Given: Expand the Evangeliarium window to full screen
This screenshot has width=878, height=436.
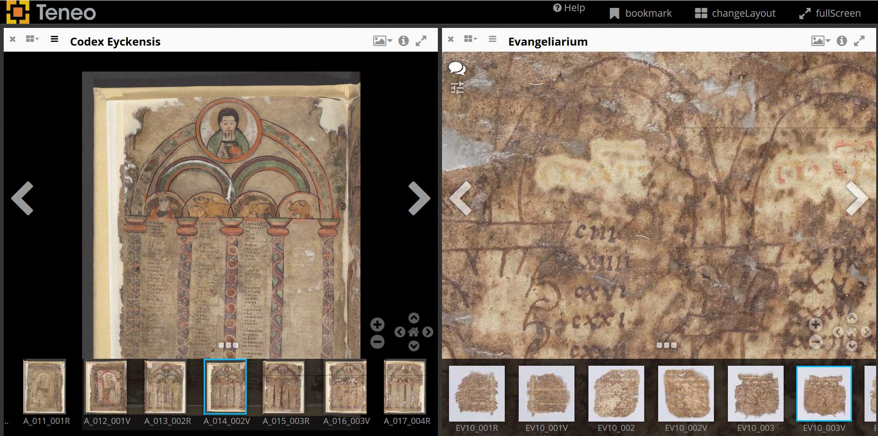Looking at the screenshot, I should pos(859,41).
